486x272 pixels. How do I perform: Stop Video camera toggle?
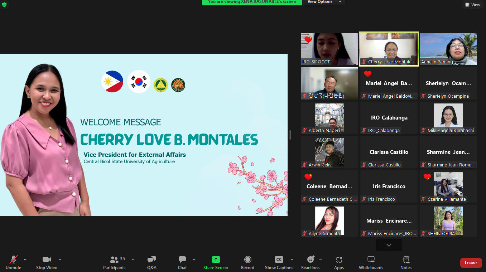click(x=47, y=262)
